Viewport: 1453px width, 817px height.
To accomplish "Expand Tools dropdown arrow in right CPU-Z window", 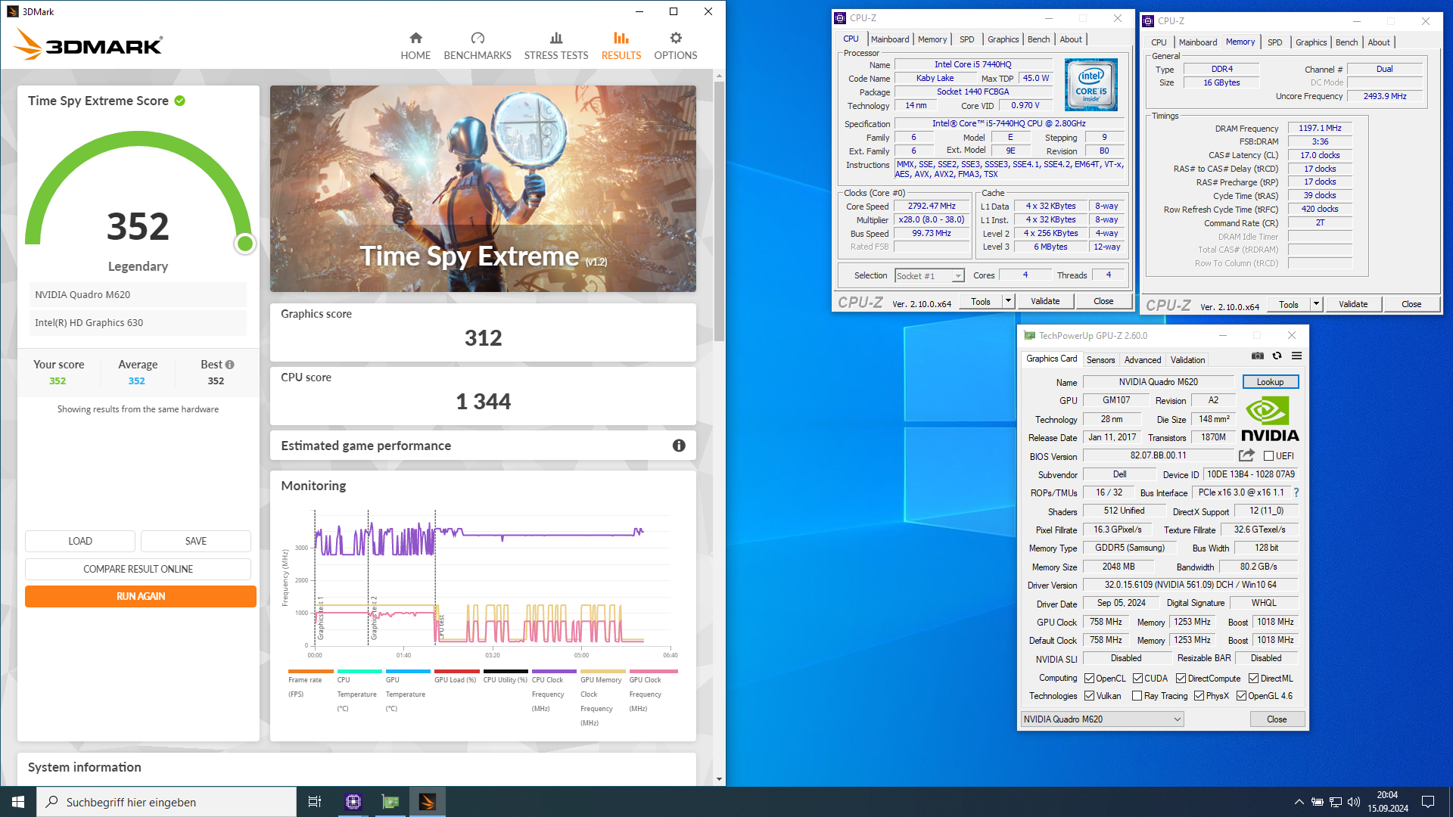I will (1316, 304).
